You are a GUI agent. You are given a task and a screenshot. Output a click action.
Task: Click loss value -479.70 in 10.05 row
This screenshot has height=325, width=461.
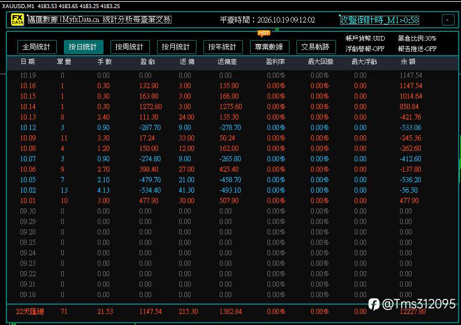[x=150, y=180]
